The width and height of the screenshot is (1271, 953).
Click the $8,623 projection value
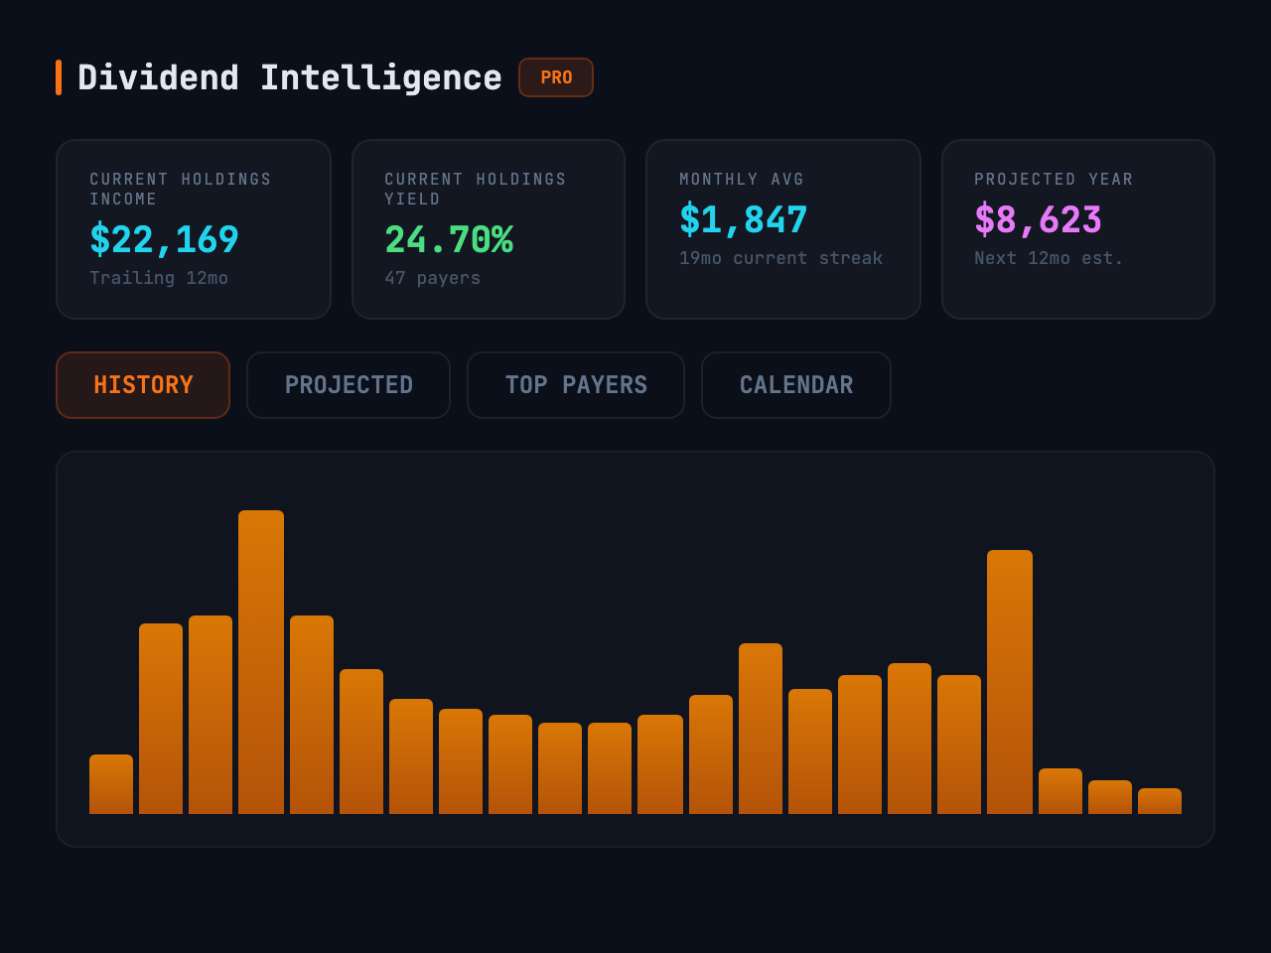click(1038, 220)
